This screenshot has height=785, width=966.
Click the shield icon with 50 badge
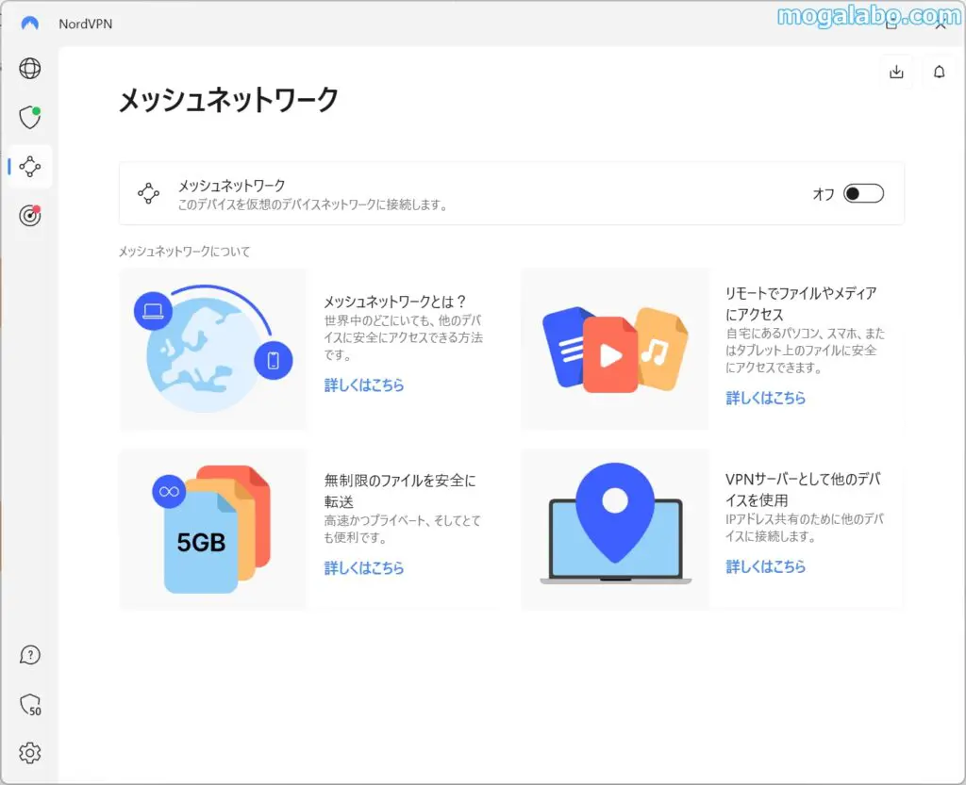coord(30,705)
